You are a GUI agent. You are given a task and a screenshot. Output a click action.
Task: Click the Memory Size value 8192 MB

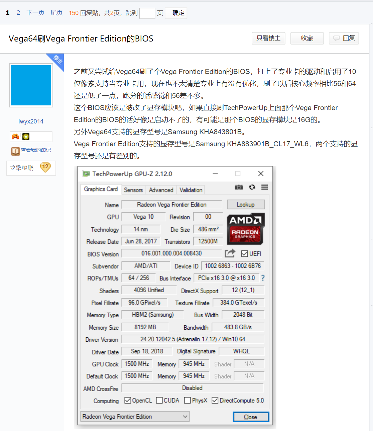[145, 327]
